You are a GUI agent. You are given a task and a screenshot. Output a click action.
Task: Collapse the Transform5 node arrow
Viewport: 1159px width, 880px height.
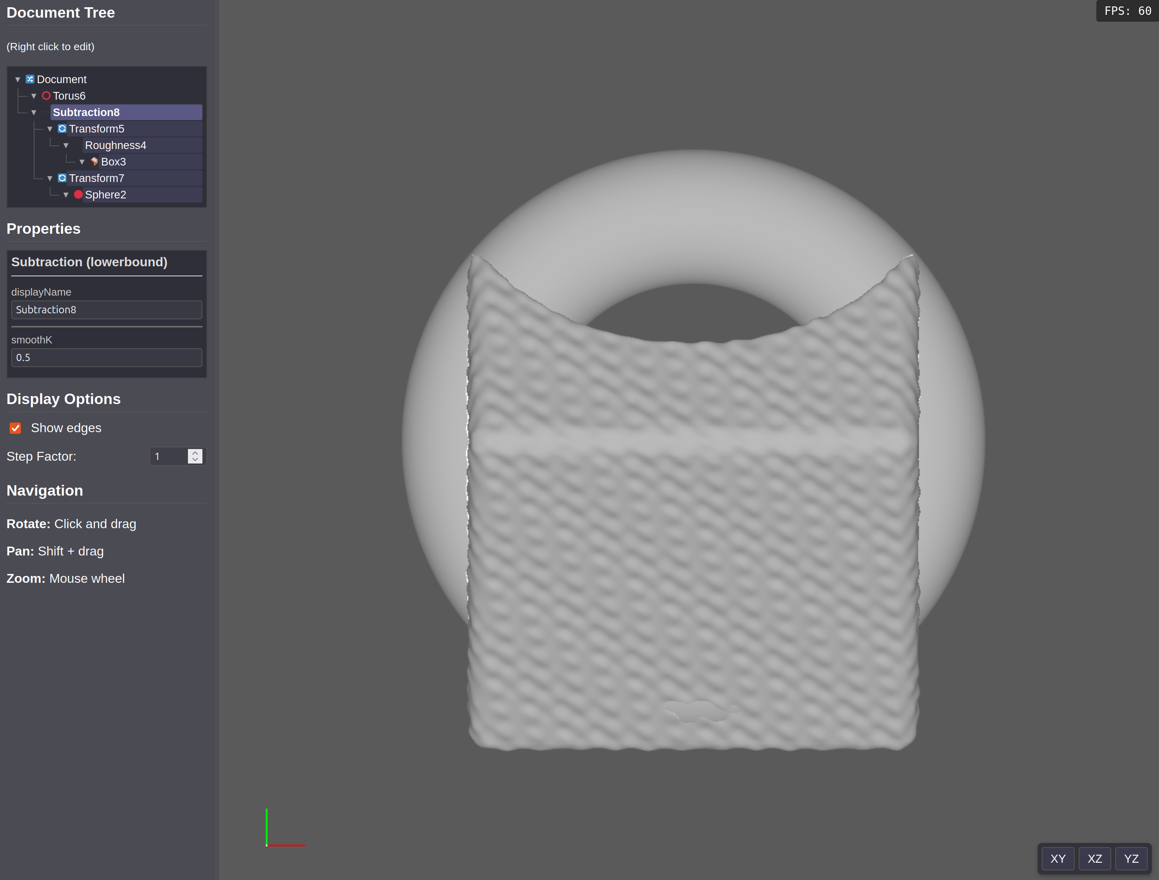coord(50,129)
